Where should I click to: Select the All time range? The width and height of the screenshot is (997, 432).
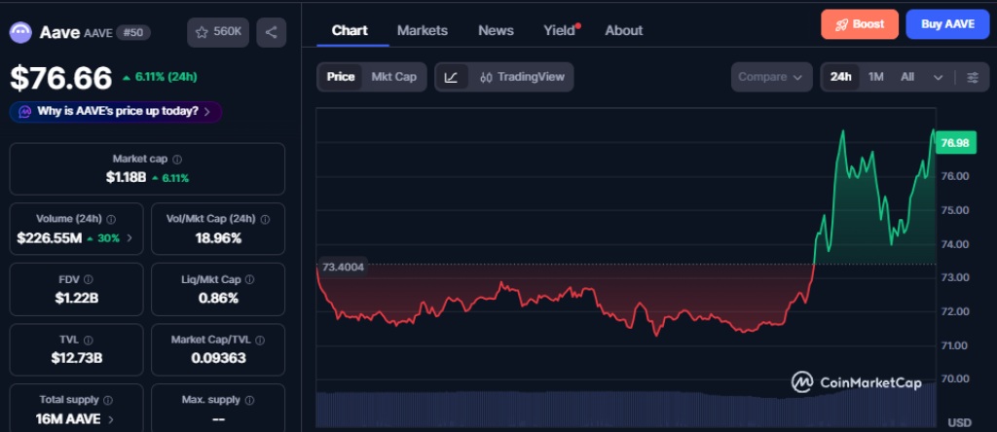tap(907, 77)
